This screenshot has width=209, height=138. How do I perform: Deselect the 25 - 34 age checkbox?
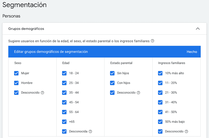[64, 83]
